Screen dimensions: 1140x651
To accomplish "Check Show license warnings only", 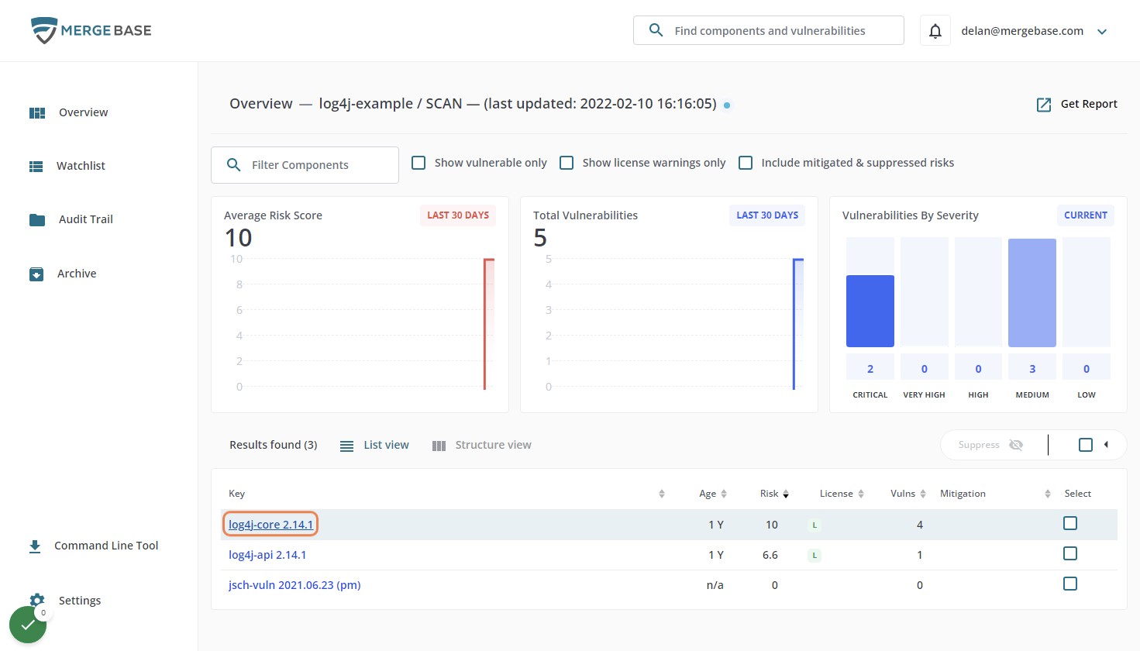I will pyautogui.click(x=567, y=163).
